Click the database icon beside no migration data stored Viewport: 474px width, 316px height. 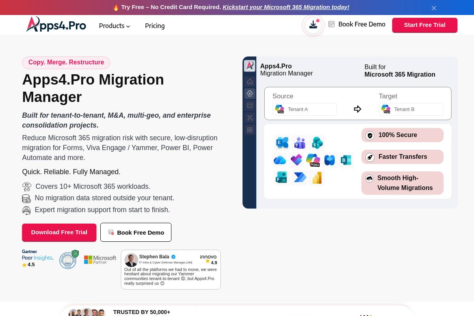pos(26,199)
